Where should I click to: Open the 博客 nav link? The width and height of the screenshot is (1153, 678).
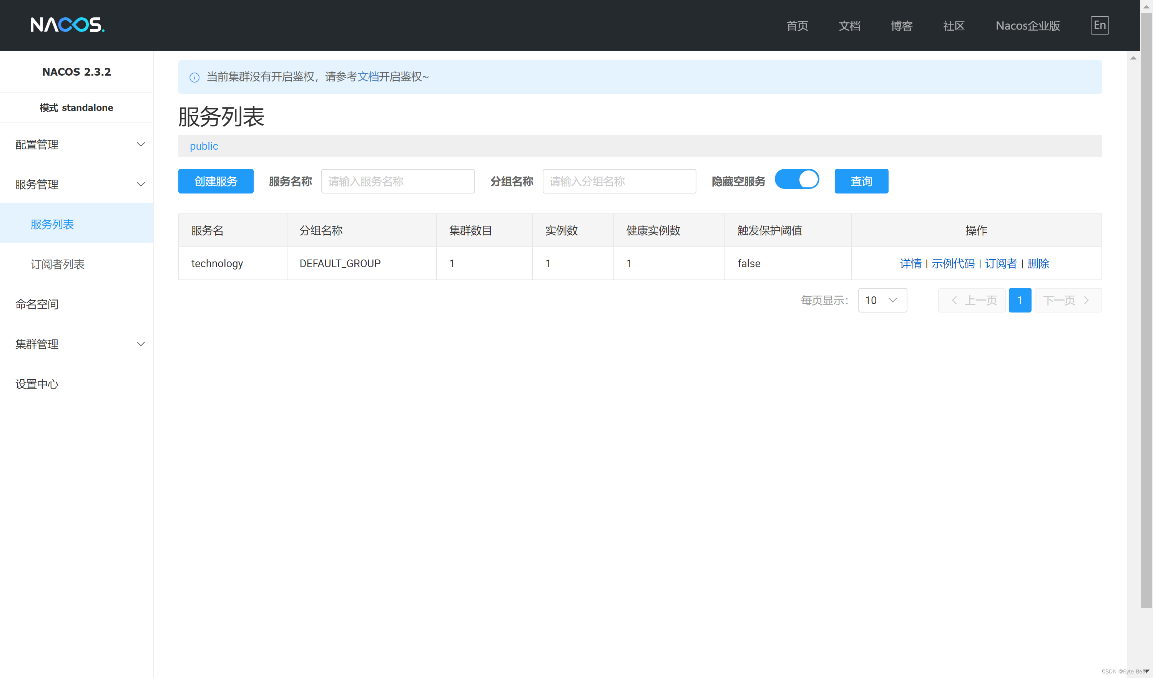coord(901,26)
